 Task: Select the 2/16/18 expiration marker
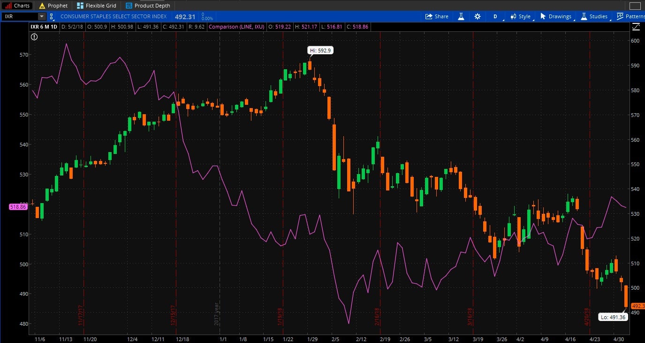point(377,316)
